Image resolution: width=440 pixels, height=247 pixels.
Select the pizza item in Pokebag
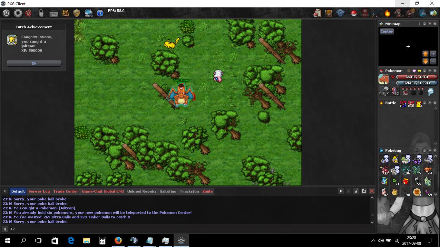417,192
